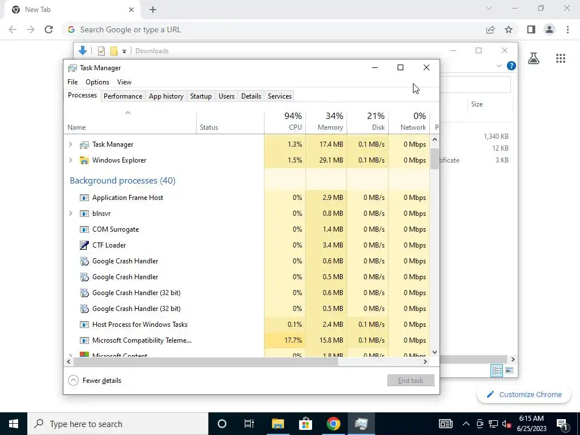Click the CTF Loader pen icon
Image resolution: width=580 pixels, height=435 pixels.
pos(84,245)
